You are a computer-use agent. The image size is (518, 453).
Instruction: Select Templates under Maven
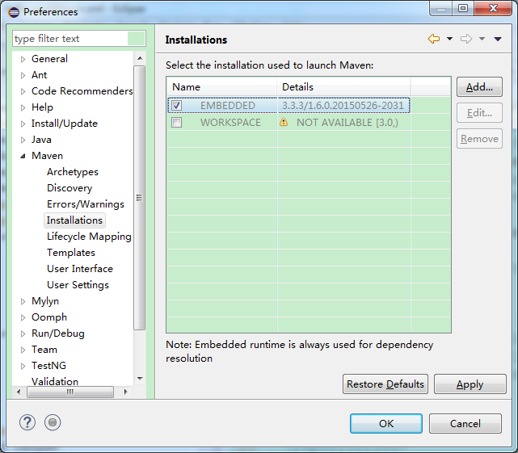click(x=71, y=253)
